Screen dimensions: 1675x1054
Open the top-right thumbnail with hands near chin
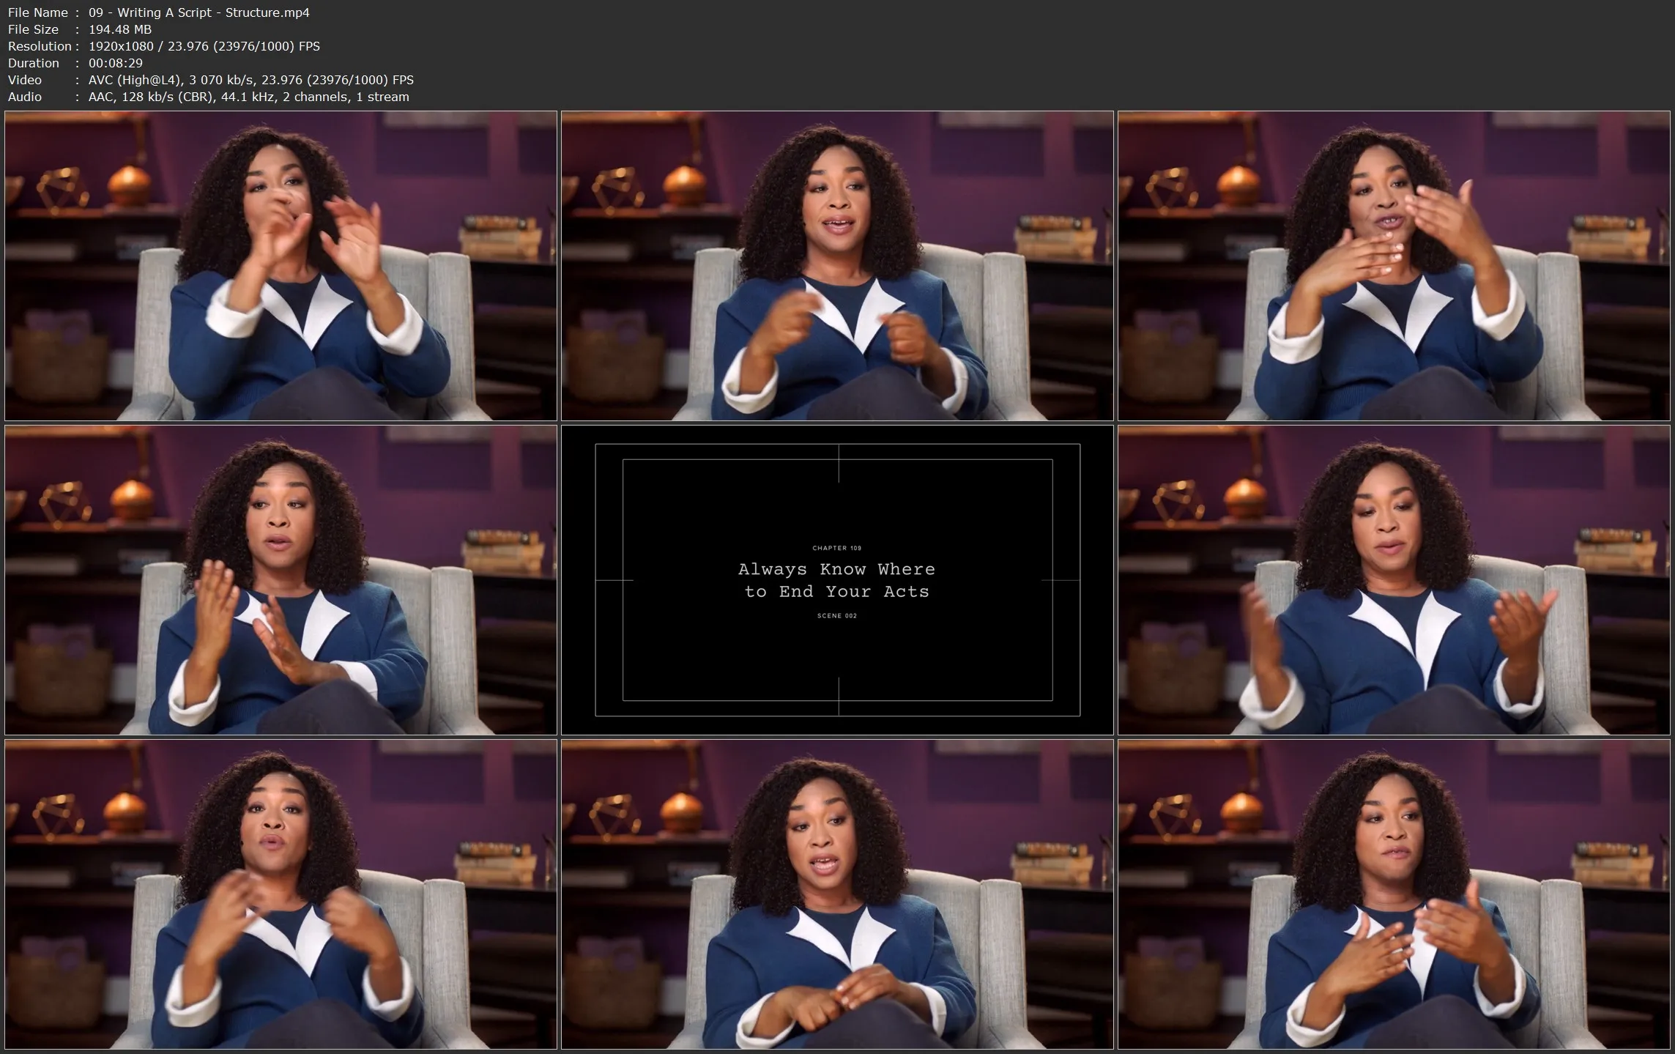[1394, 265]
